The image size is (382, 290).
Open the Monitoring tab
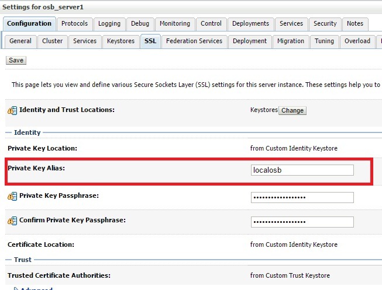tap(174, 24)
